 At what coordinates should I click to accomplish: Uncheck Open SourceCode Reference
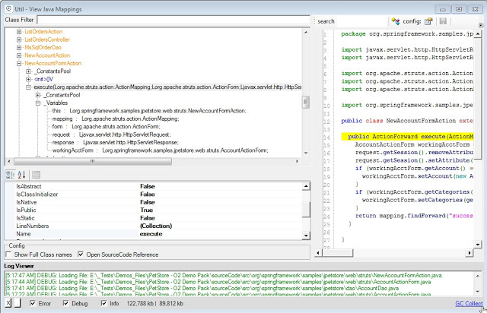pyautogui.click(x=80, y=254)
